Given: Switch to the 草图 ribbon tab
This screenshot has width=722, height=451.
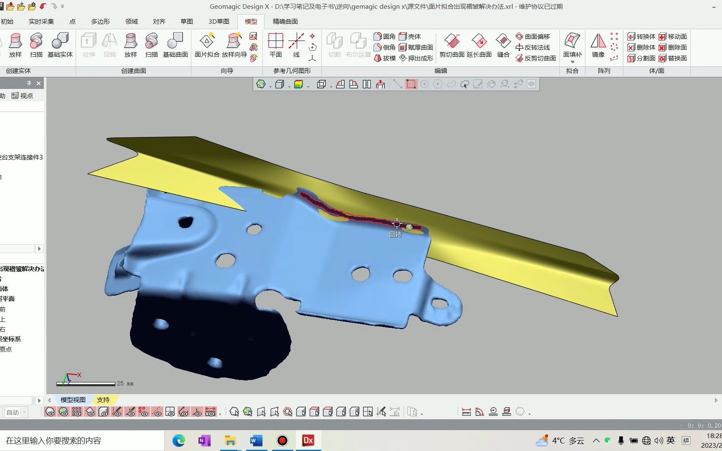Looking at the screenshot, I should click(x=187, y=21).
